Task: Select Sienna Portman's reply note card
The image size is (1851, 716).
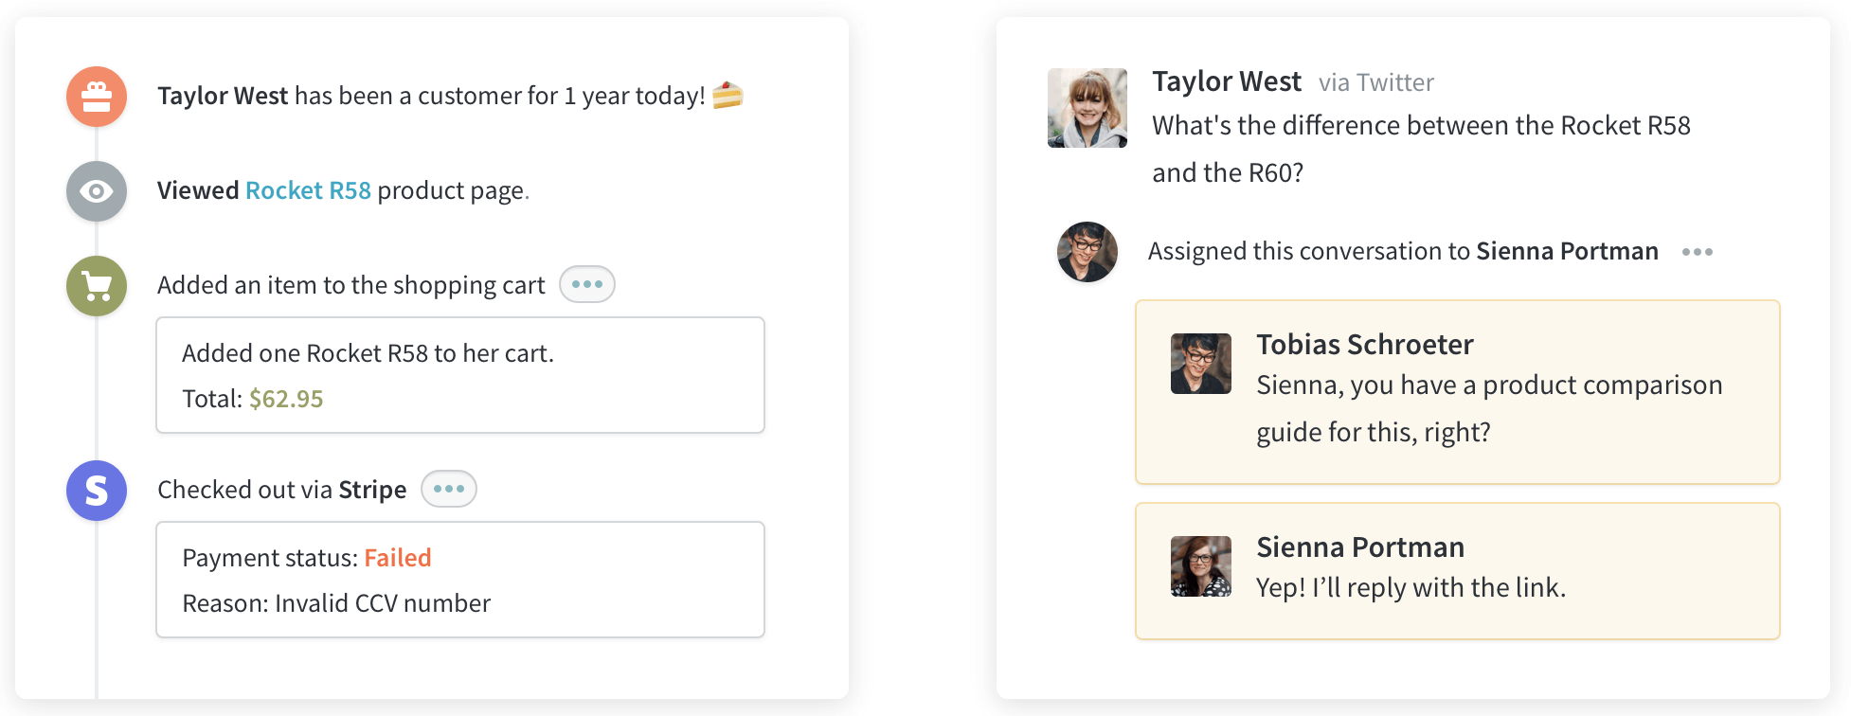Action: pos(1458,571)
